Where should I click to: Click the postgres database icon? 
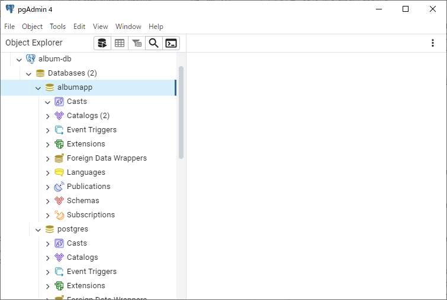pyautogui.click(x=50, y=229)
